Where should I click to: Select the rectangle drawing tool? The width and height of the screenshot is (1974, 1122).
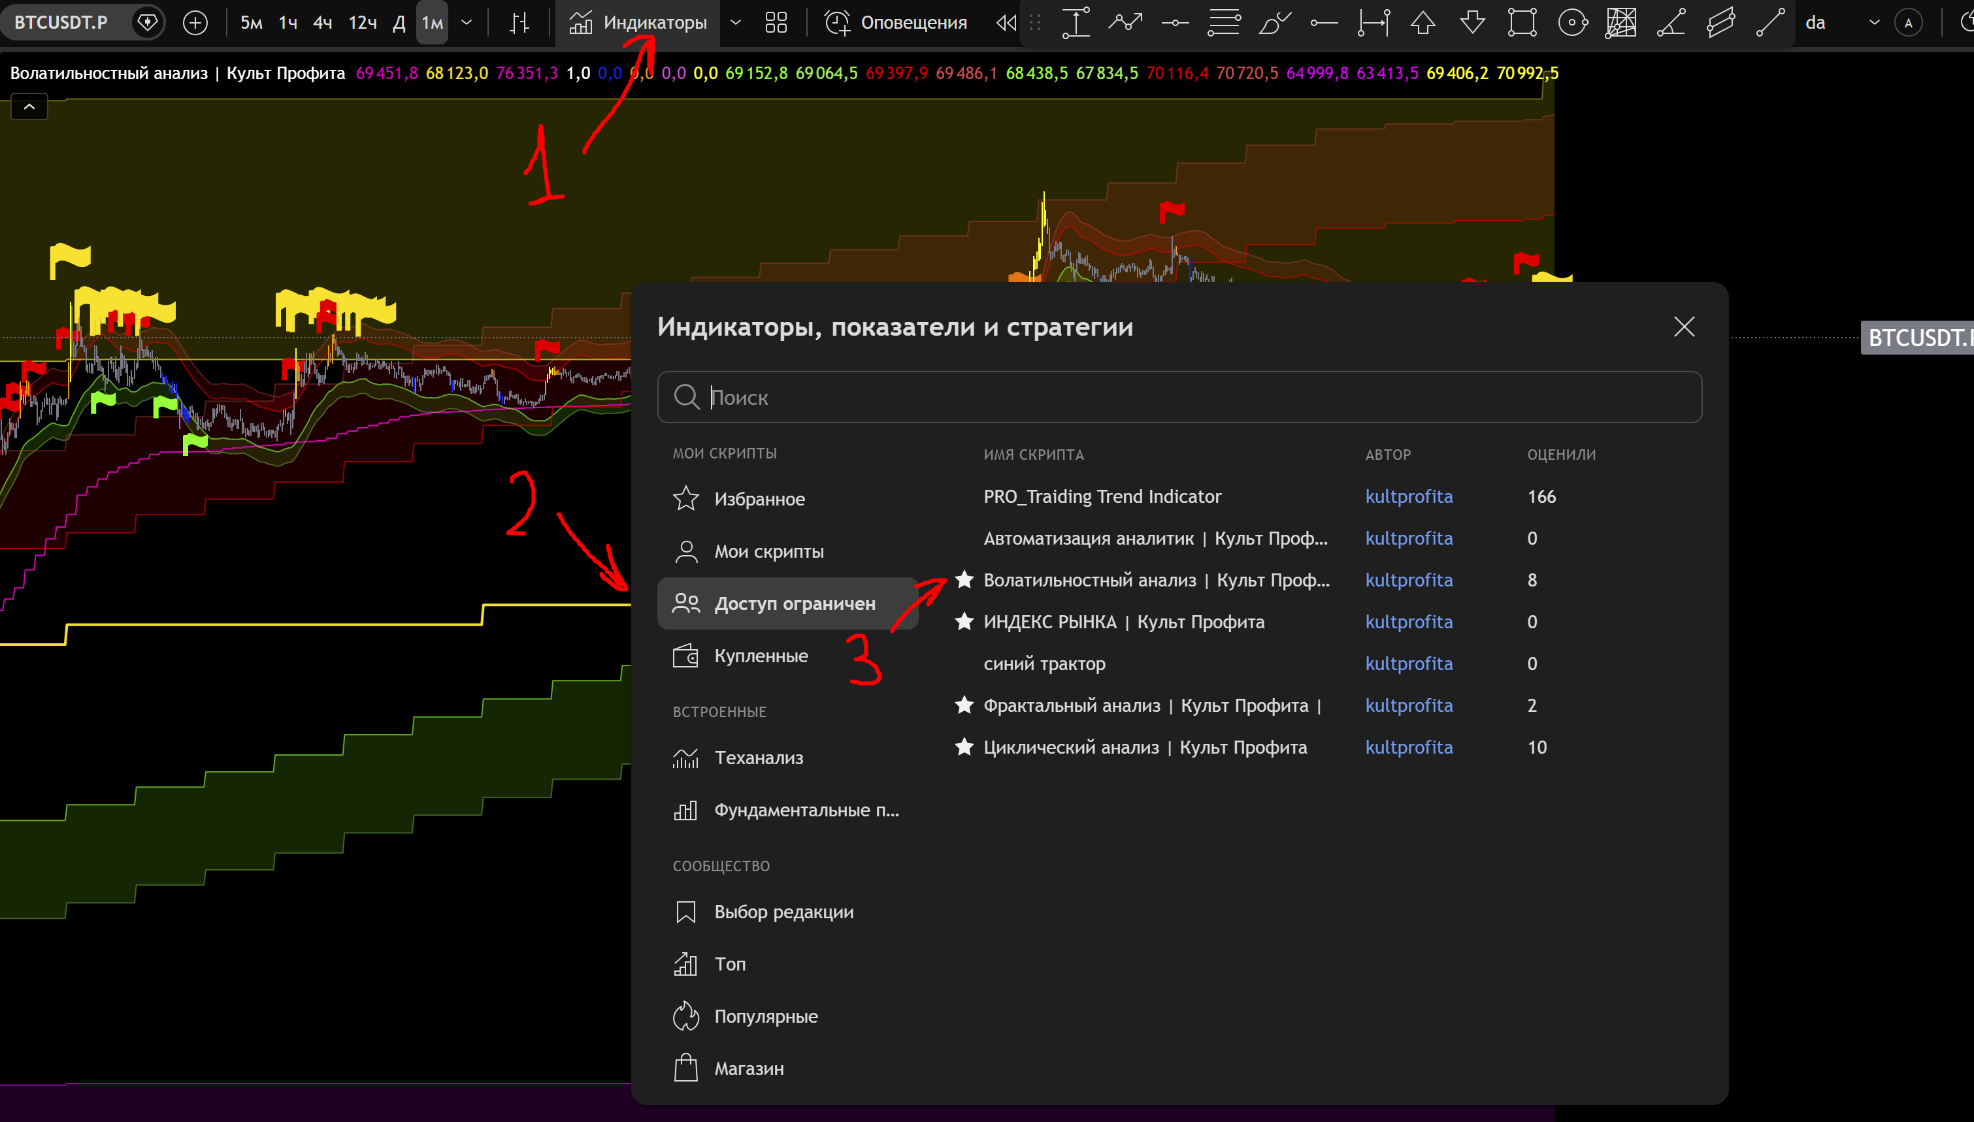pyautogui.click(x=1522, y=23)
